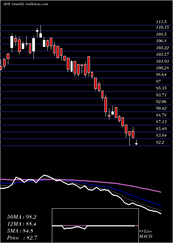Click the 106.8 price level label
173x243 pixels.
coord(162,41)
